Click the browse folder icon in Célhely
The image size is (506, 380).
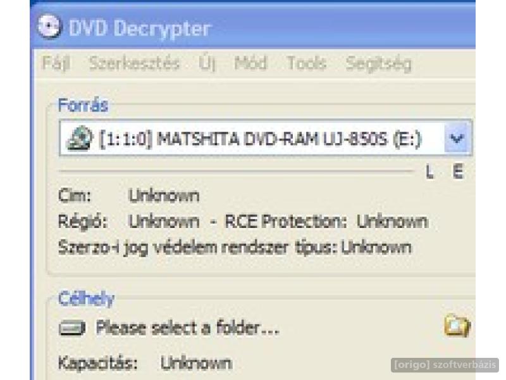(457, 326)
